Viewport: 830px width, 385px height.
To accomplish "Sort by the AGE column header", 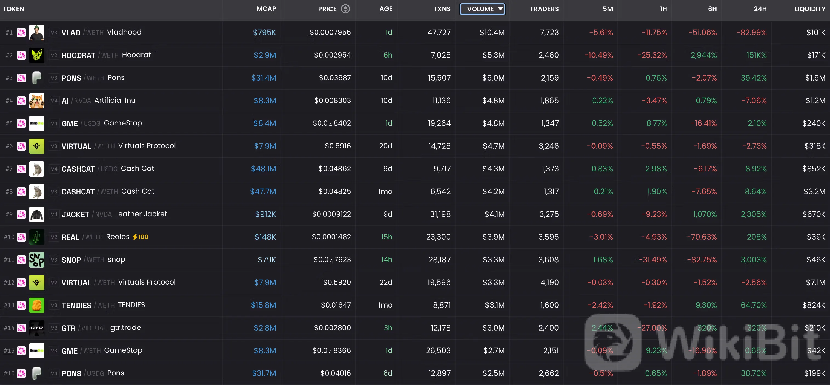I will point(386,9).
